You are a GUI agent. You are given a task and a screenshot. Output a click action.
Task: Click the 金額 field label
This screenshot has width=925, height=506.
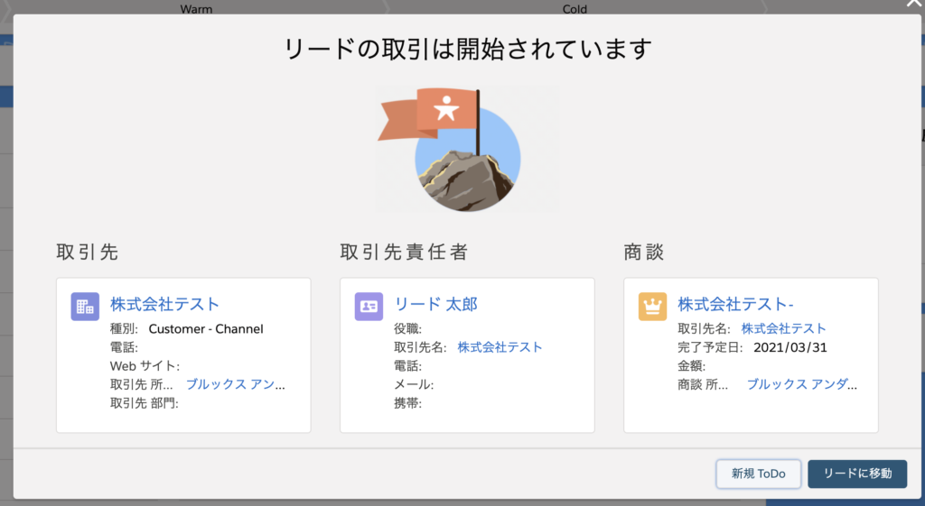point(691,366)
